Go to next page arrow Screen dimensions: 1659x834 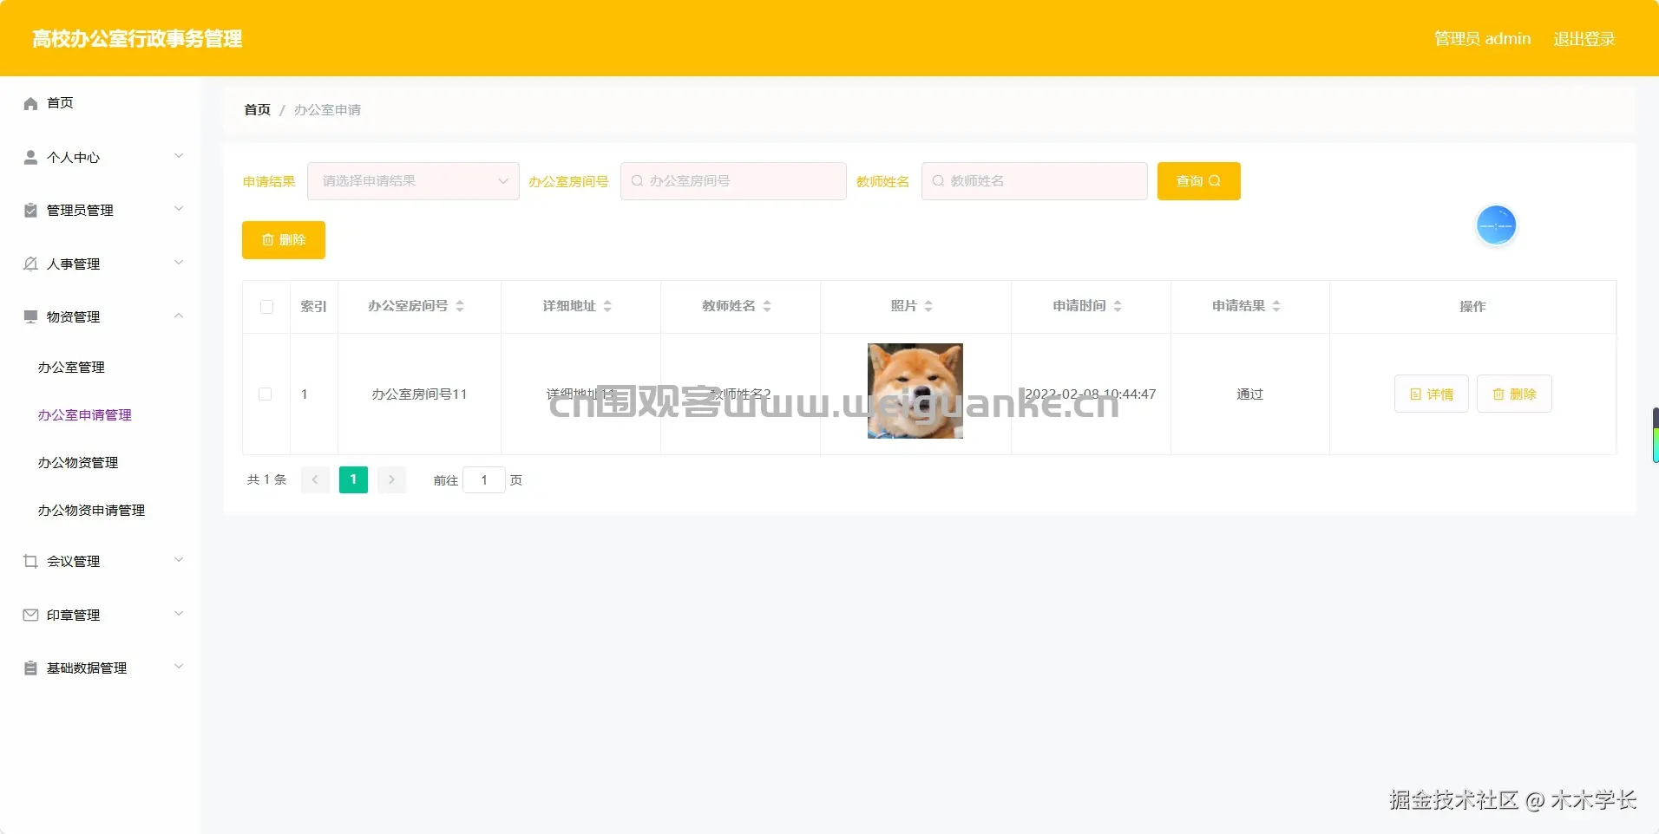click(391, 479)
